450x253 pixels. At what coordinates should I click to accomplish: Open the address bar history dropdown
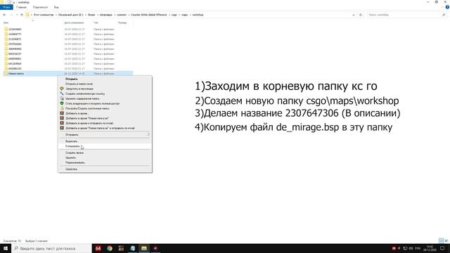tap(354, 15)
